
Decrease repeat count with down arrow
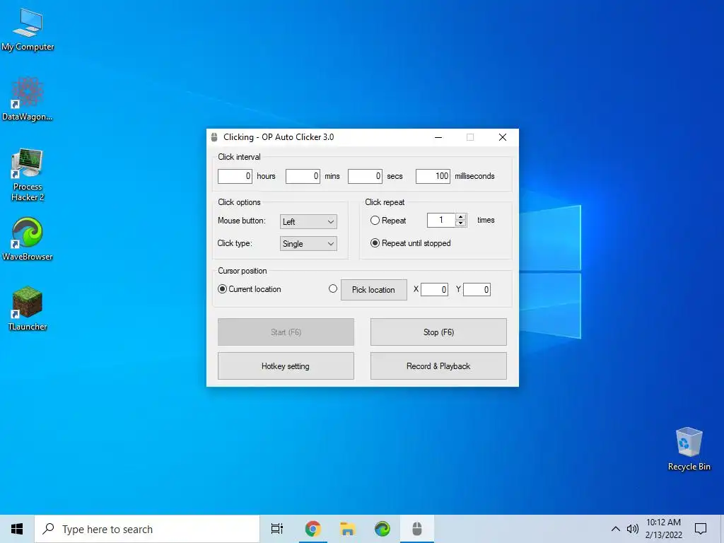tap(460, 223)
